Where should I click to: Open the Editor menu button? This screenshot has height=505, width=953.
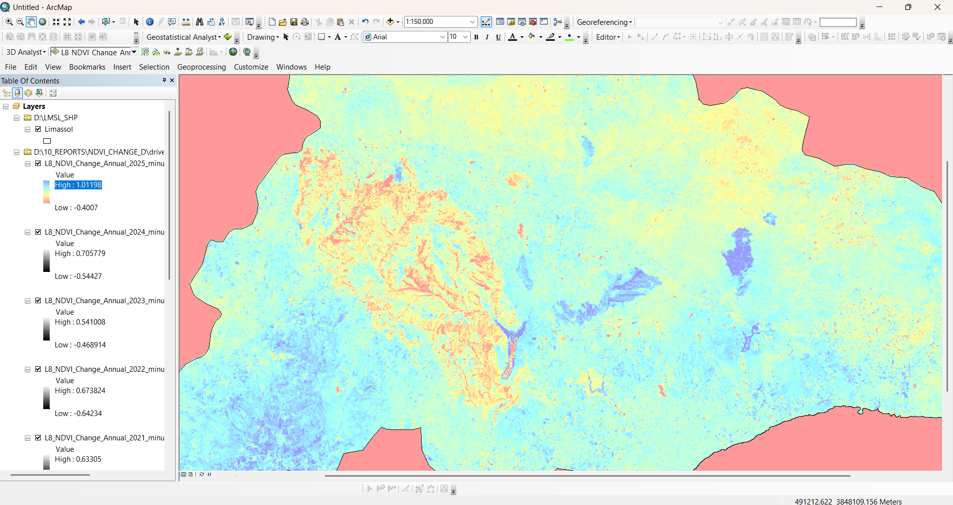point(607,37)
